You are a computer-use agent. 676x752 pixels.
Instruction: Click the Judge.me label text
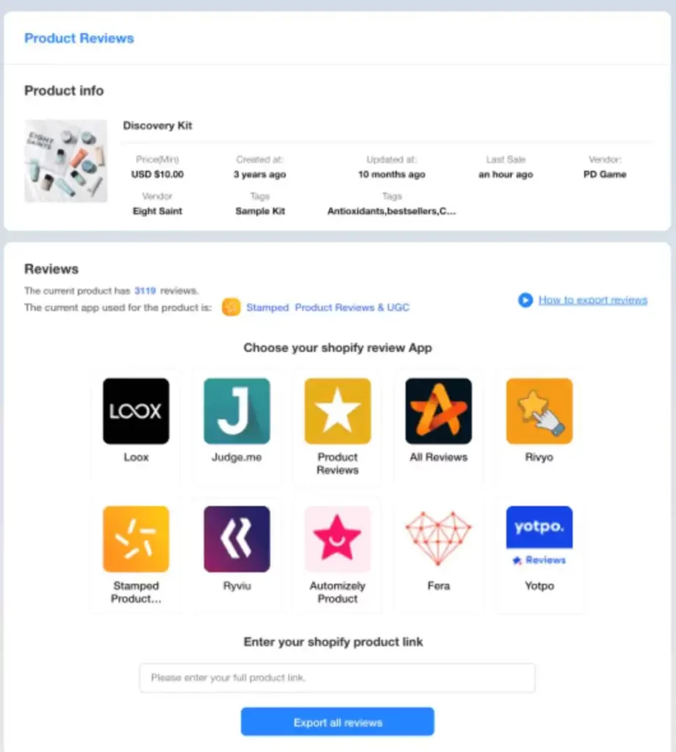pos(237,457)
